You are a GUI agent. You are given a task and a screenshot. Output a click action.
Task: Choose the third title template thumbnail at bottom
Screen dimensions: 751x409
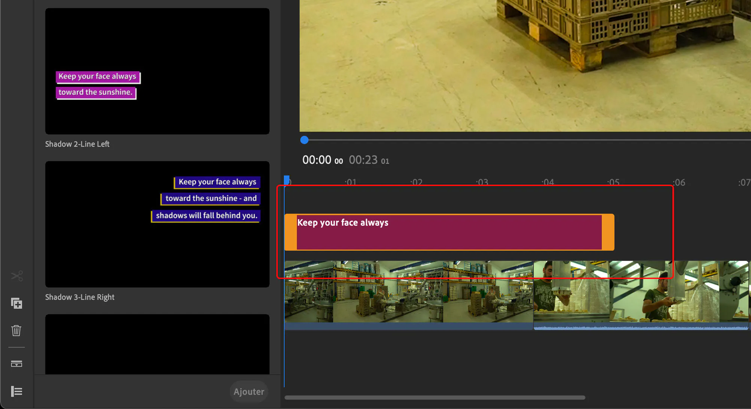[157, 344]
